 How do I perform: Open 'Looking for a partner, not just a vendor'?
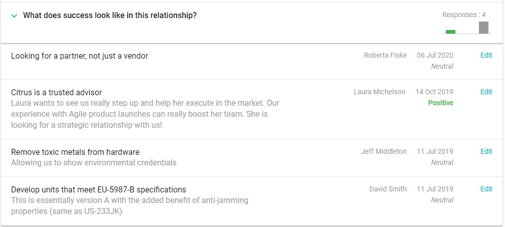pyautogui.click(x=79, y=56)
